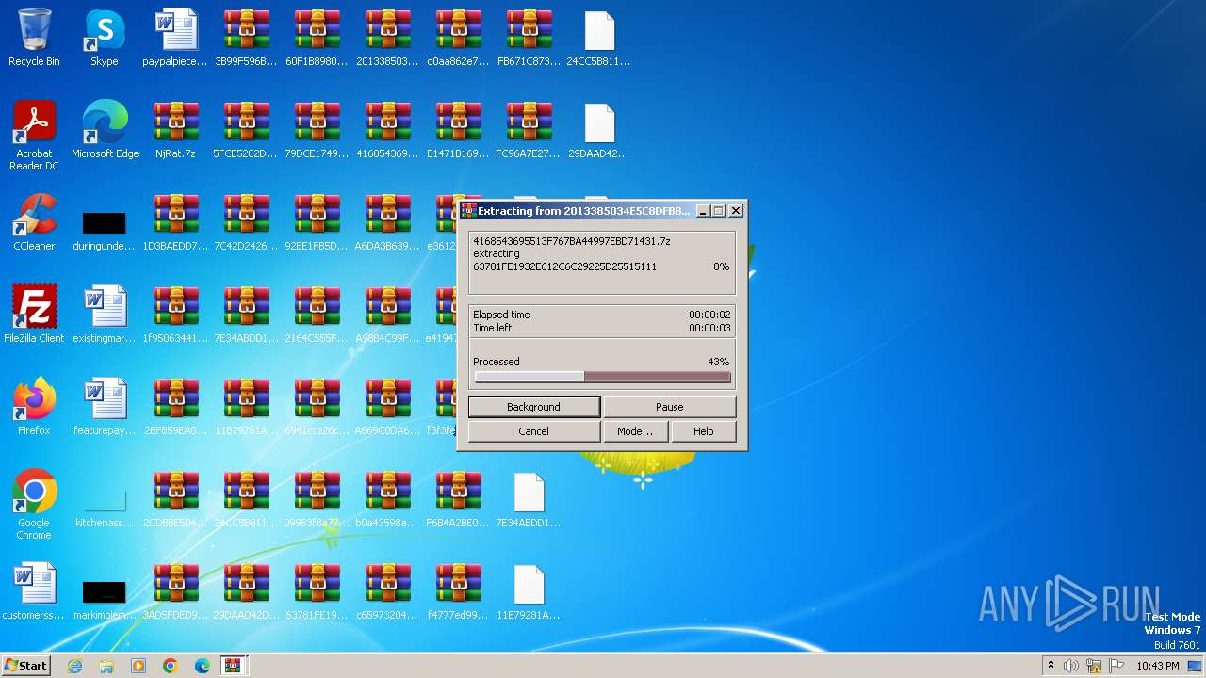Select the Acrobat Reader DC shortcut
Screen dimensions: 1206x678
click(34, 136)
